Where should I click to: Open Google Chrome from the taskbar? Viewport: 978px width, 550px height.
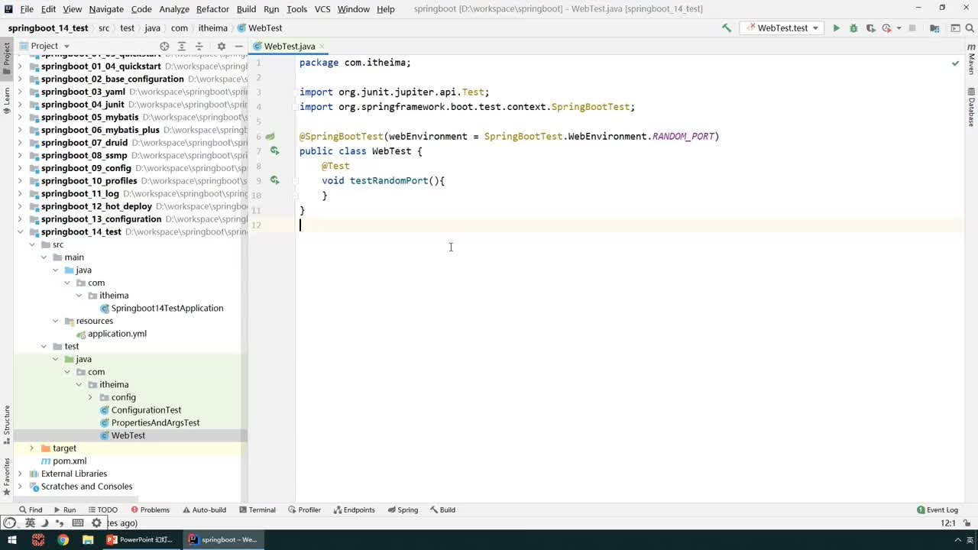point(63,539)
